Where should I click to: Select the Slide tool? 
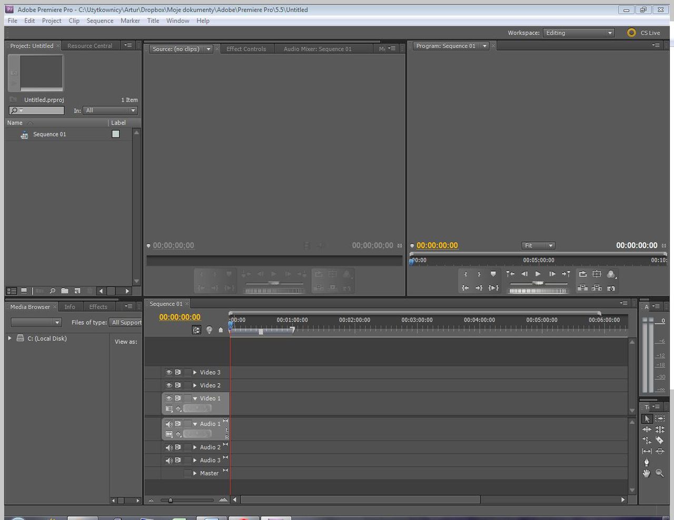pyautogui.click(x=660, y=451)
